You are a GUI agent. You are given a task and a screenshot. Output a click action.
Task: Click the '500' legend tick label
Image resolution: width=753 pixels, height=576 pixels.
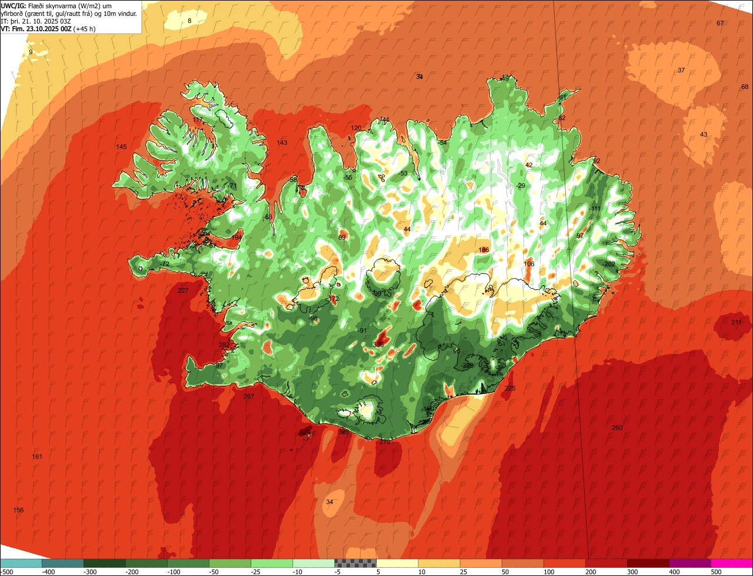716,572
